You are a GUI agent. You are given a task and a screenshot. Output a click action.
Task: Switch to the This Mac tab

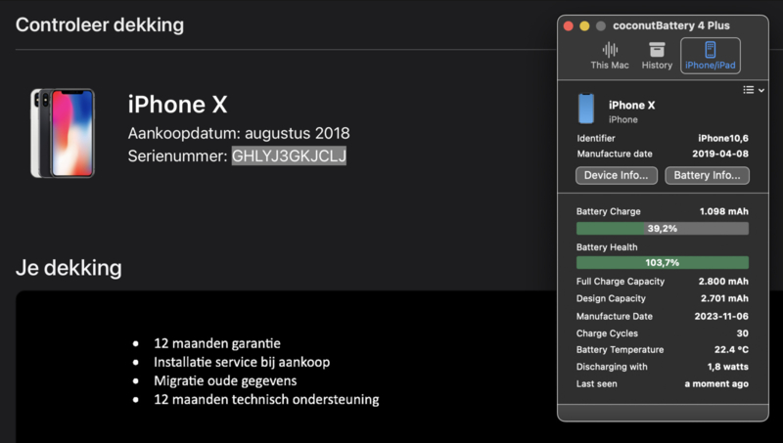pyautogui.click(x=610, y=56)
